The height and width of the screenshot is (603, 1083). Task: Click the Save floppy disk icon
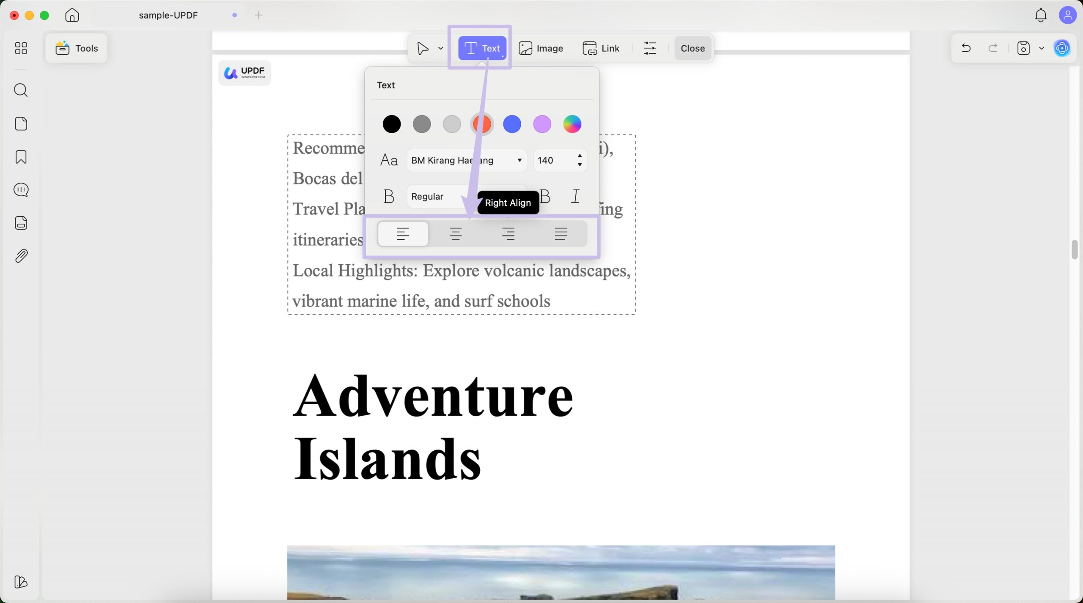tap(1023, 48)
